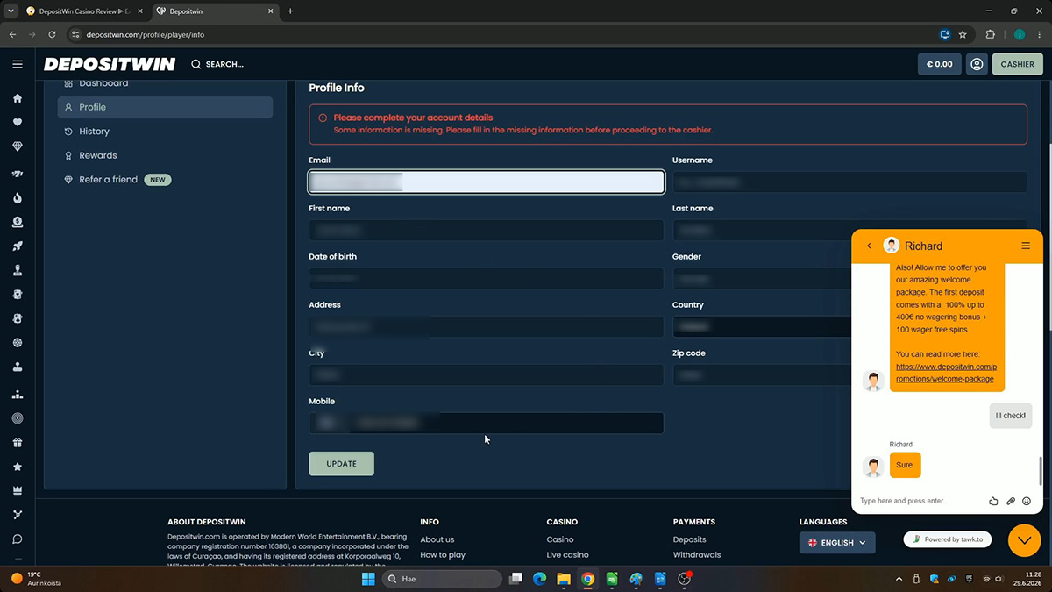This screenshot has width=1052, height=592.
Task: Minimize chat with orange chevron button
Action: click(x=1024, y=540)
